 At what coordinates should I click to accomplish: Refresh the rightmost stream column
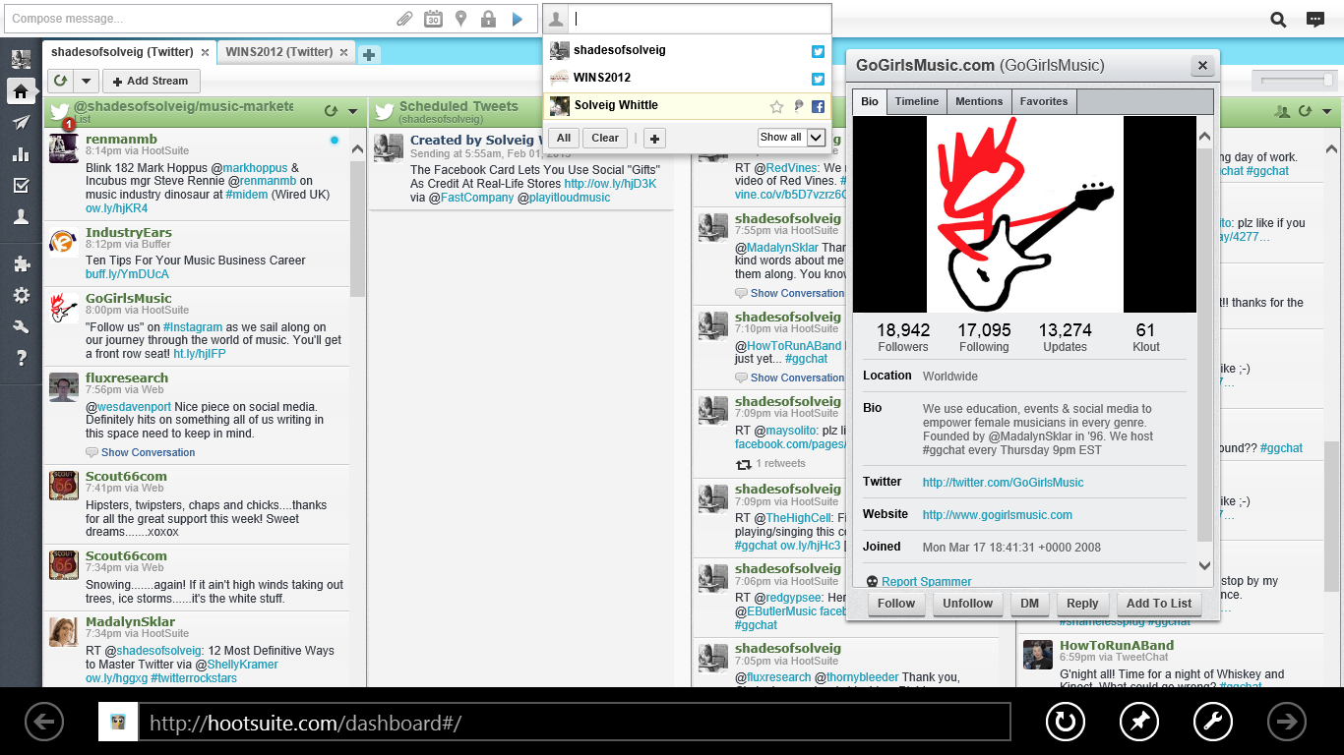1305,112
